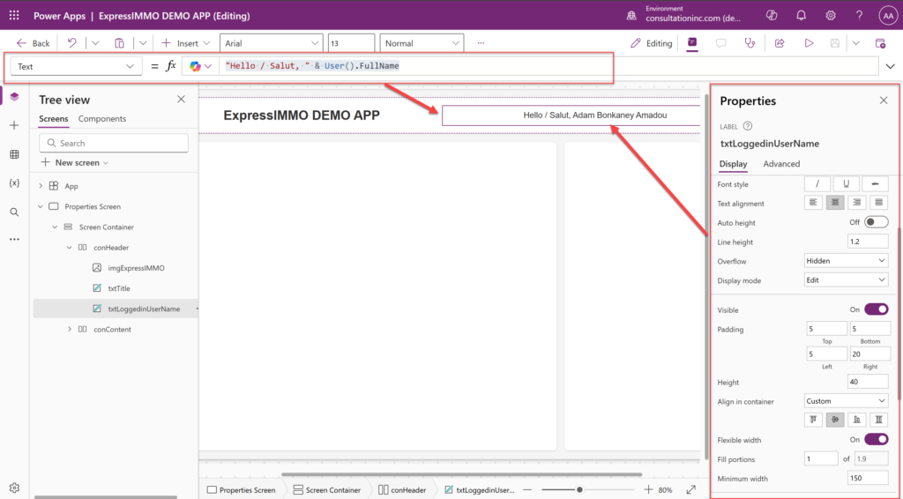
Task: Click the Share icon
Action: (x=780, y=43)
